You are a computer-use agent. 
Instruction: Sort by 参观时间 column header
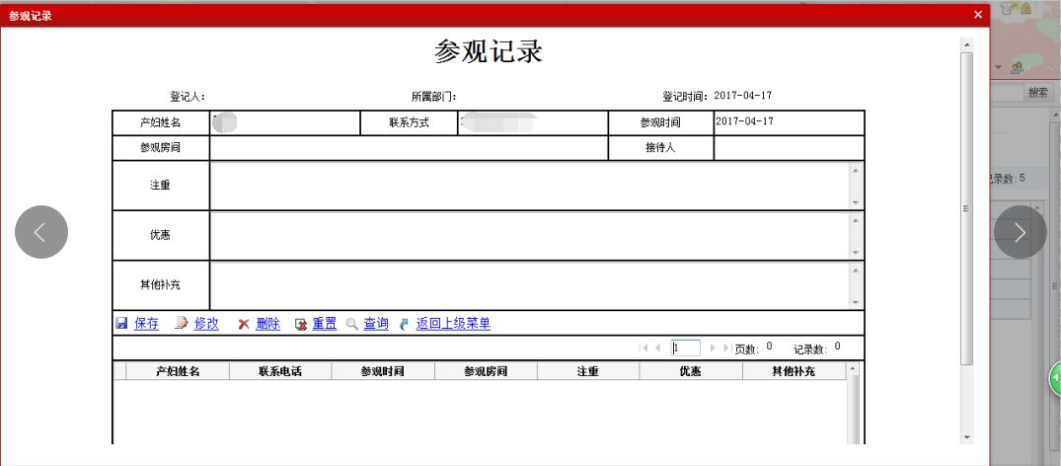click(383, 371)
